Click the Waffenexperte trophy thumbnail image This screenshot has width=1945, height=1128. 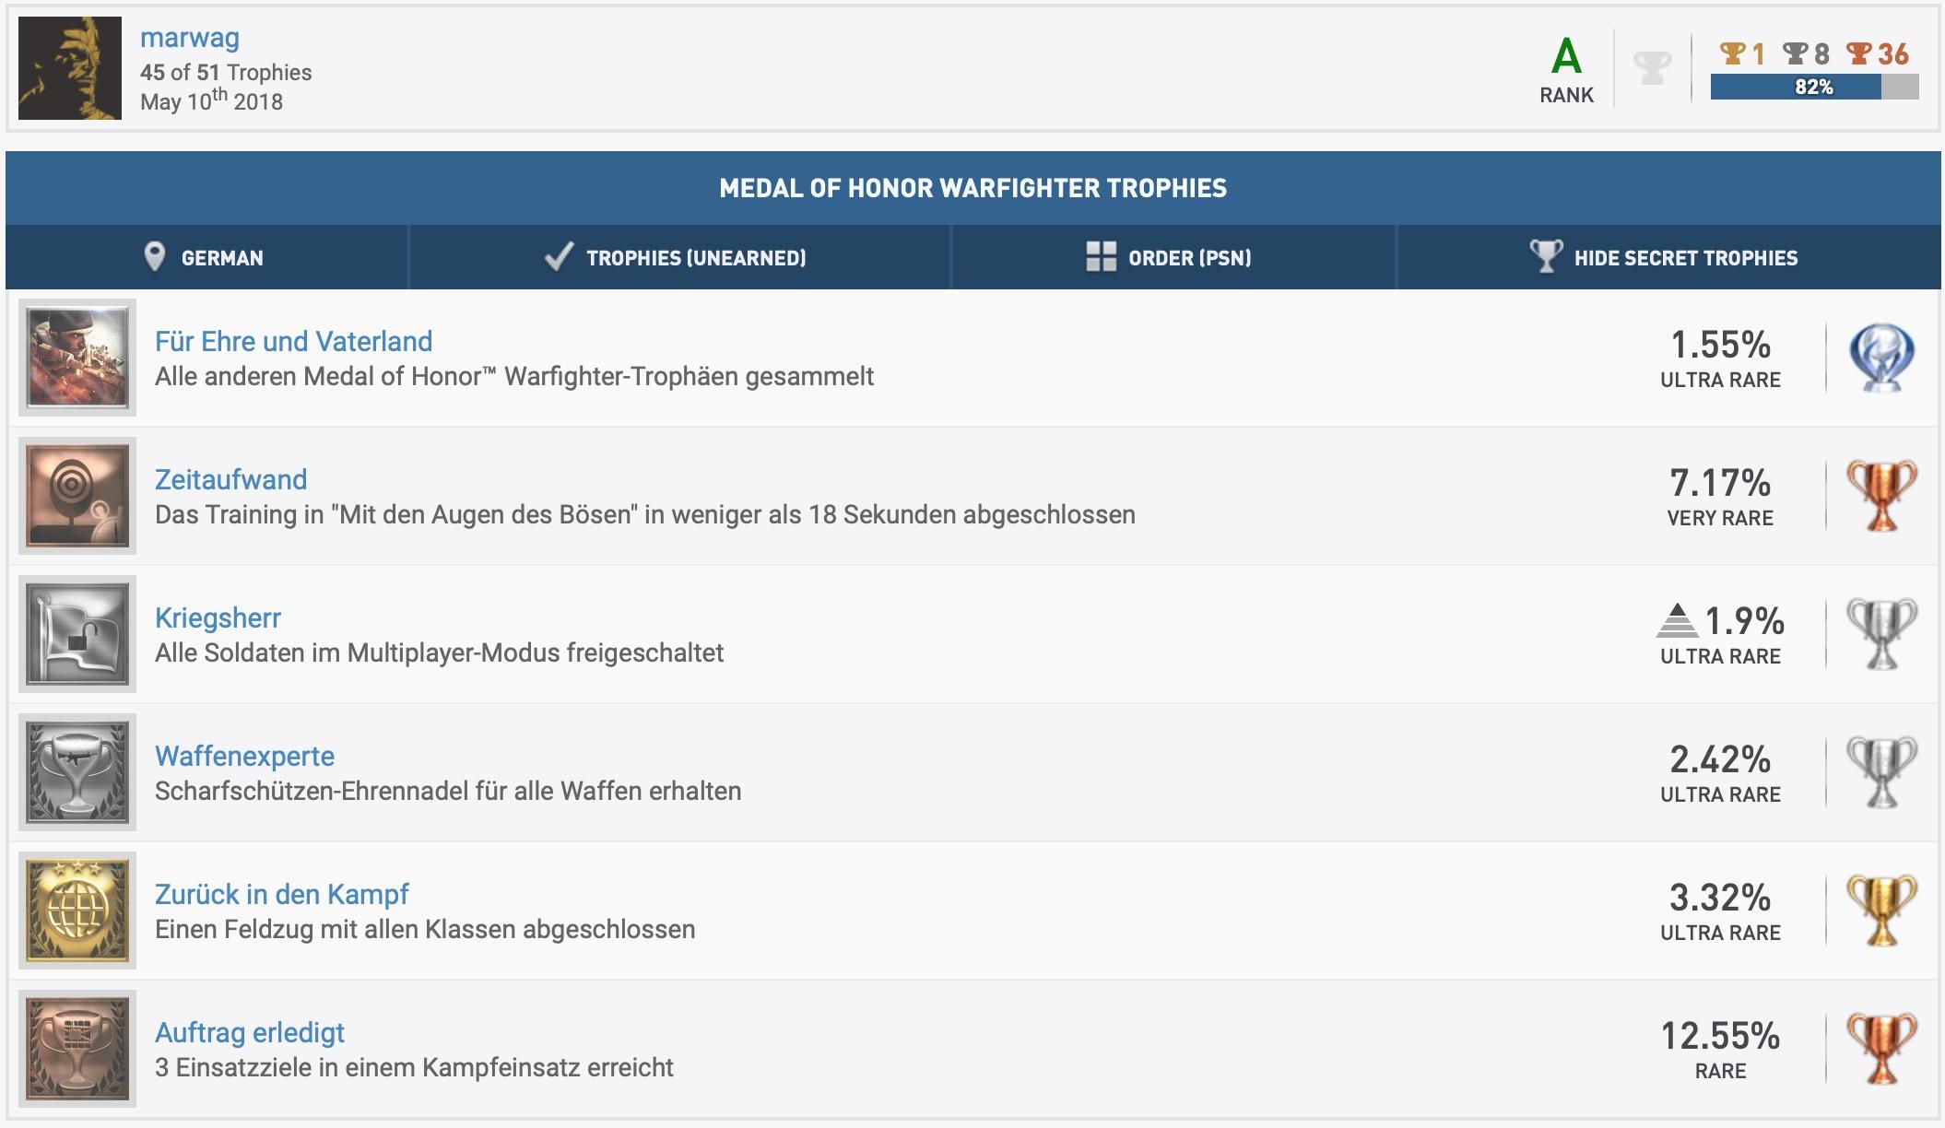click(77, 772)
